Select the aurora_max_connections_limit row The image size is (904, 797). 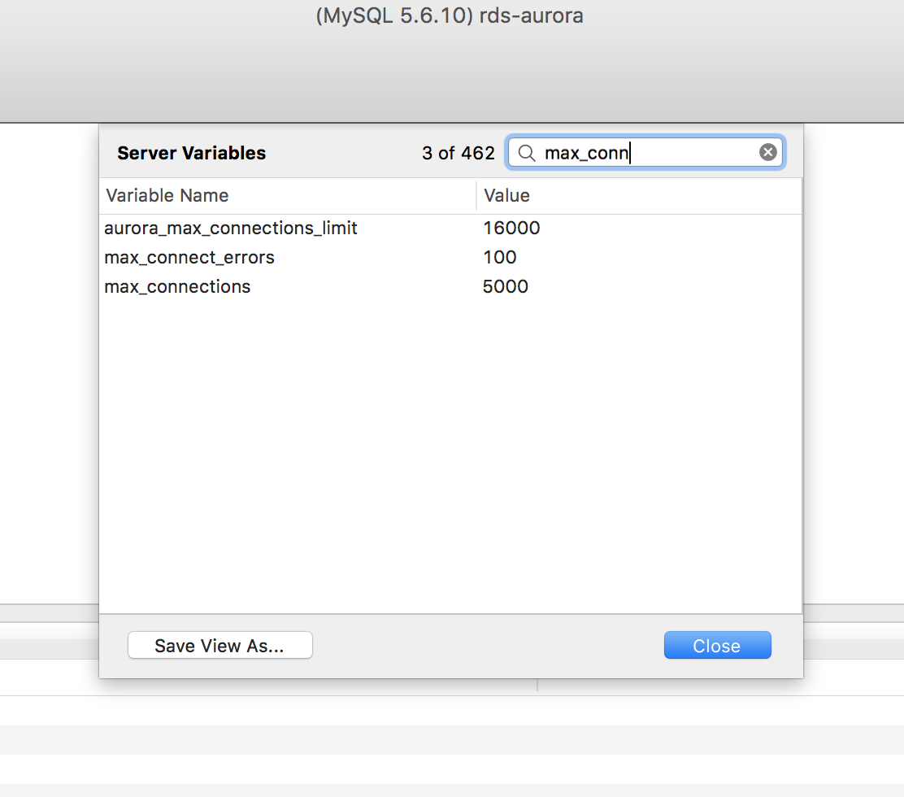tap(450, 229)
